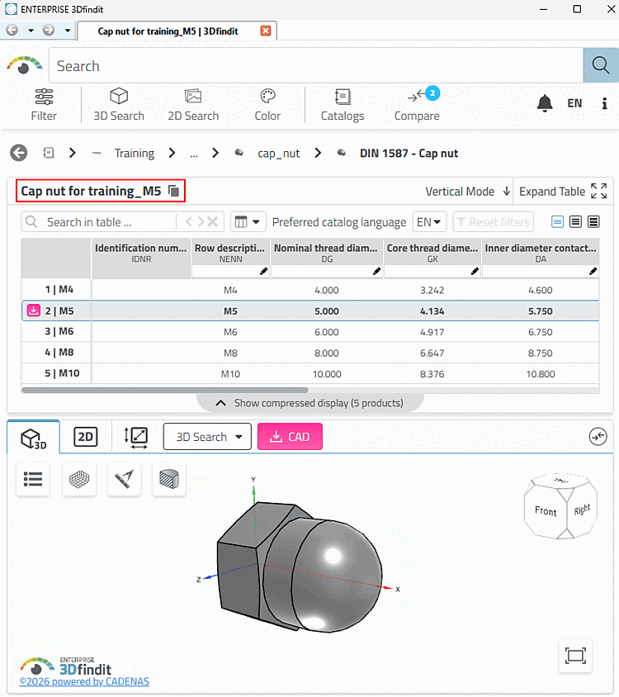Open the Filter panel
Viewport: 619px width, 697px height.
click(44, 105)
